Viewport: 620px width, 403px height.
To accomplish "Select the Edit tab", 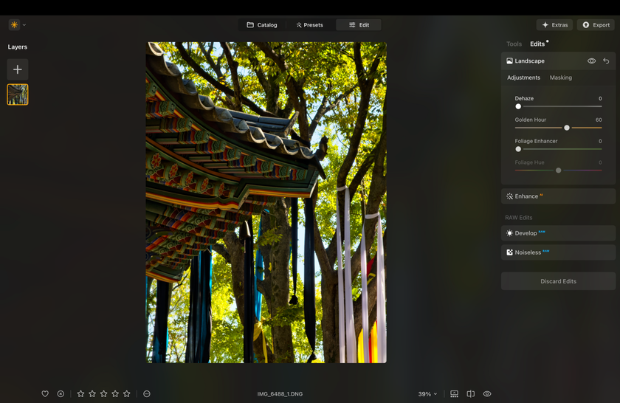I will pyautogui.click(x=359, y=25).
